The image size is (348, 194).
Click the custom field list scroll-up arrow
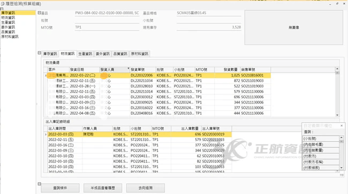pos(342,138)
